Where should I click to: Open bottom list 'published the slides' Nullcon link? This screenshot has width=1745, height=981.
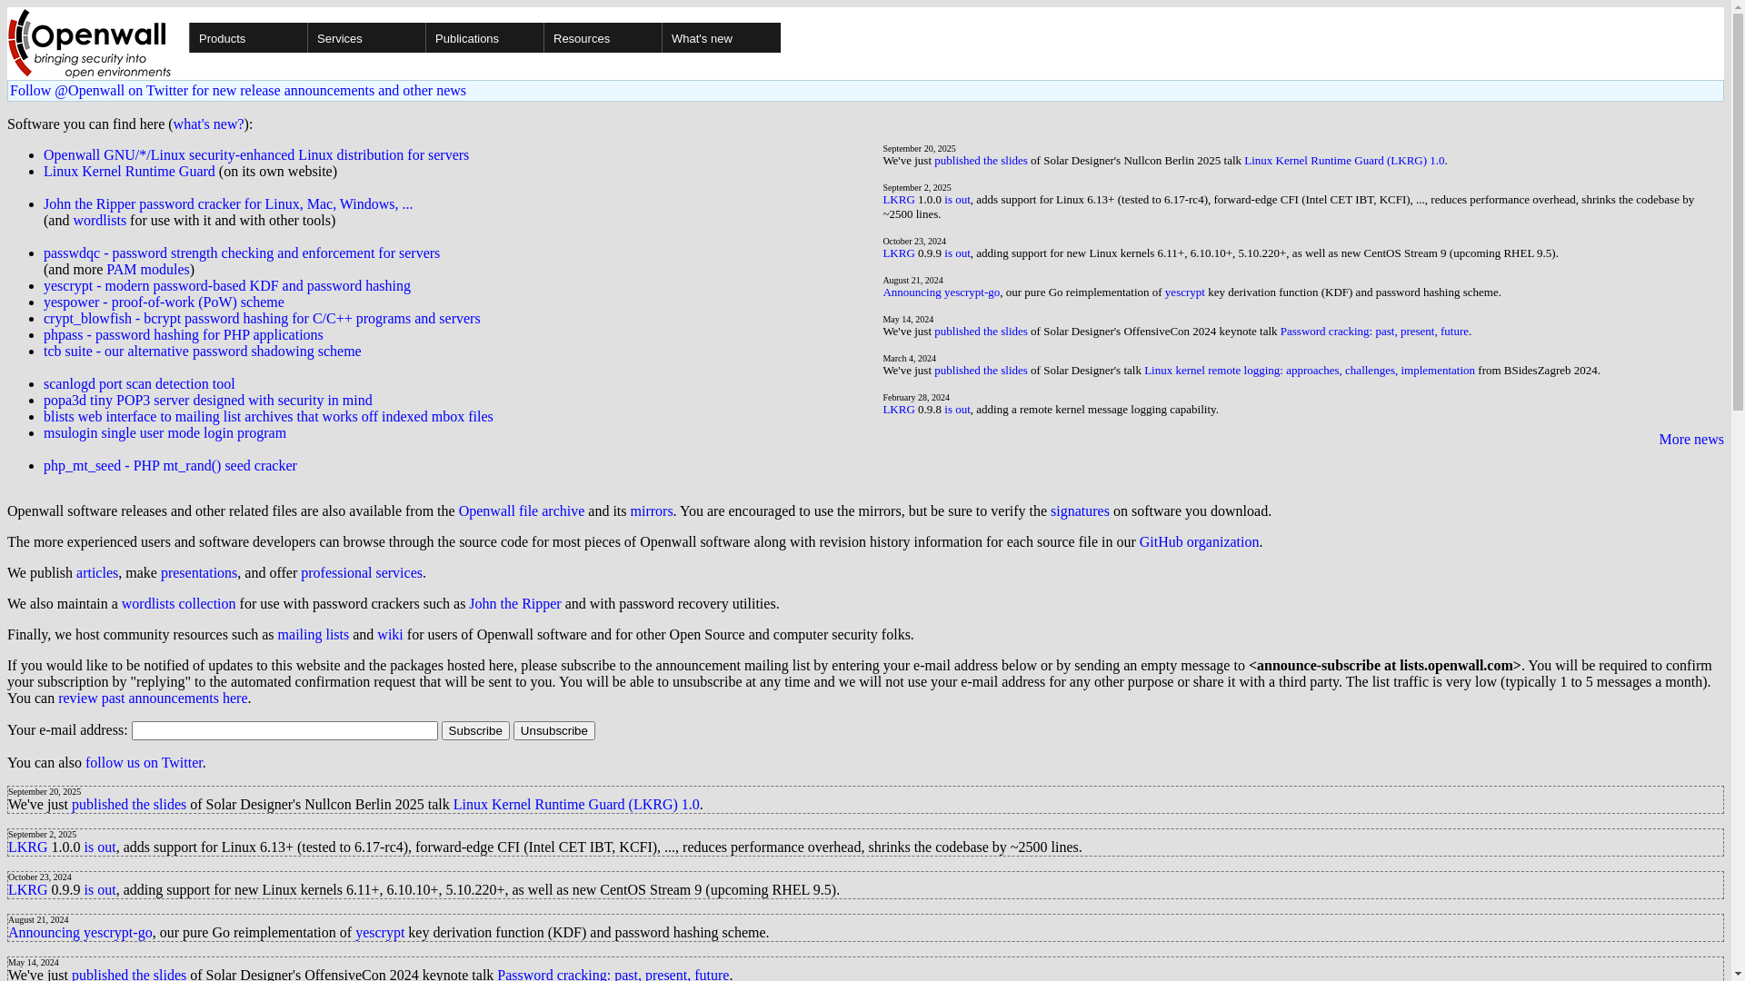tap(129, 805)
